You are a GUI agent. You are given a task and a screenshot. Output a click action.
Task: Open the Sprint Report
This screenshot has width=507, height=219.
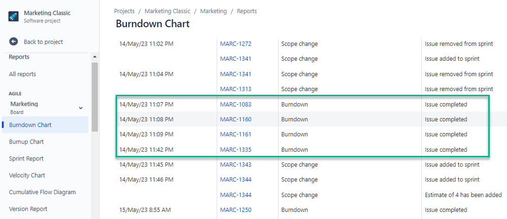[26, 158]
